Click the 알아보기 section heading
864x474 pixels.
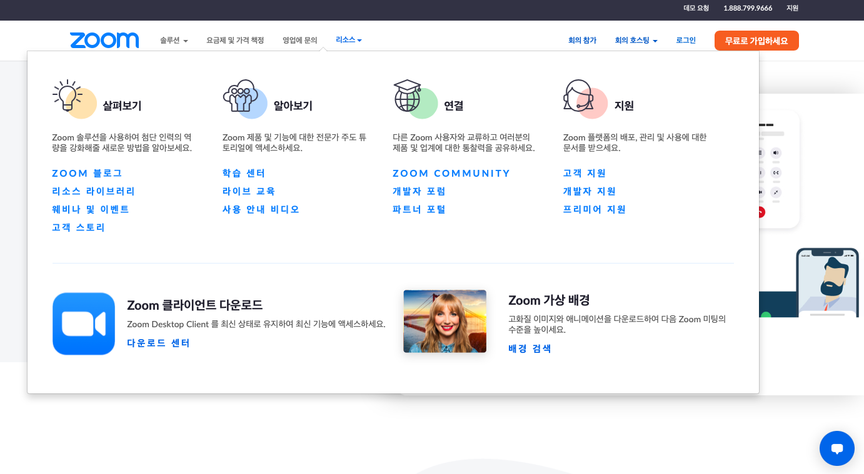(x=293, y=106)
